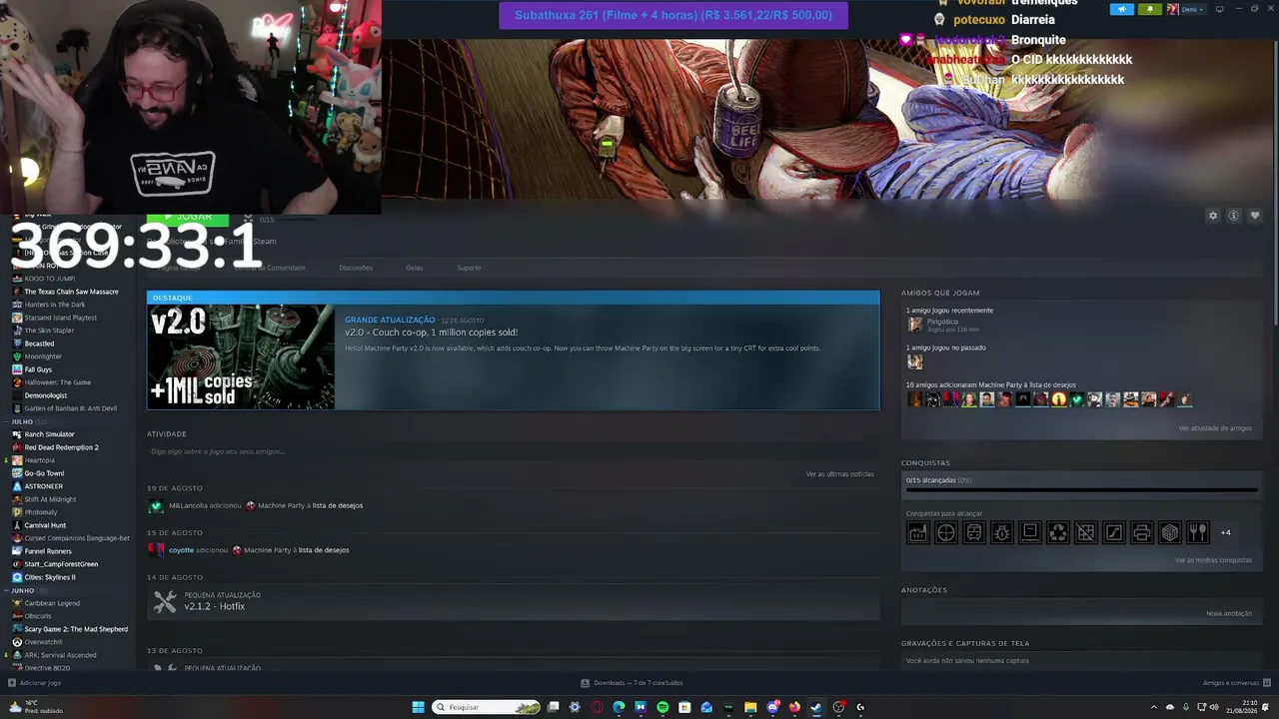Click the fork and knife achievement icon
Image resolution: width=1279 pixels, height=719 pixels.
click(x=1197, y=532)
